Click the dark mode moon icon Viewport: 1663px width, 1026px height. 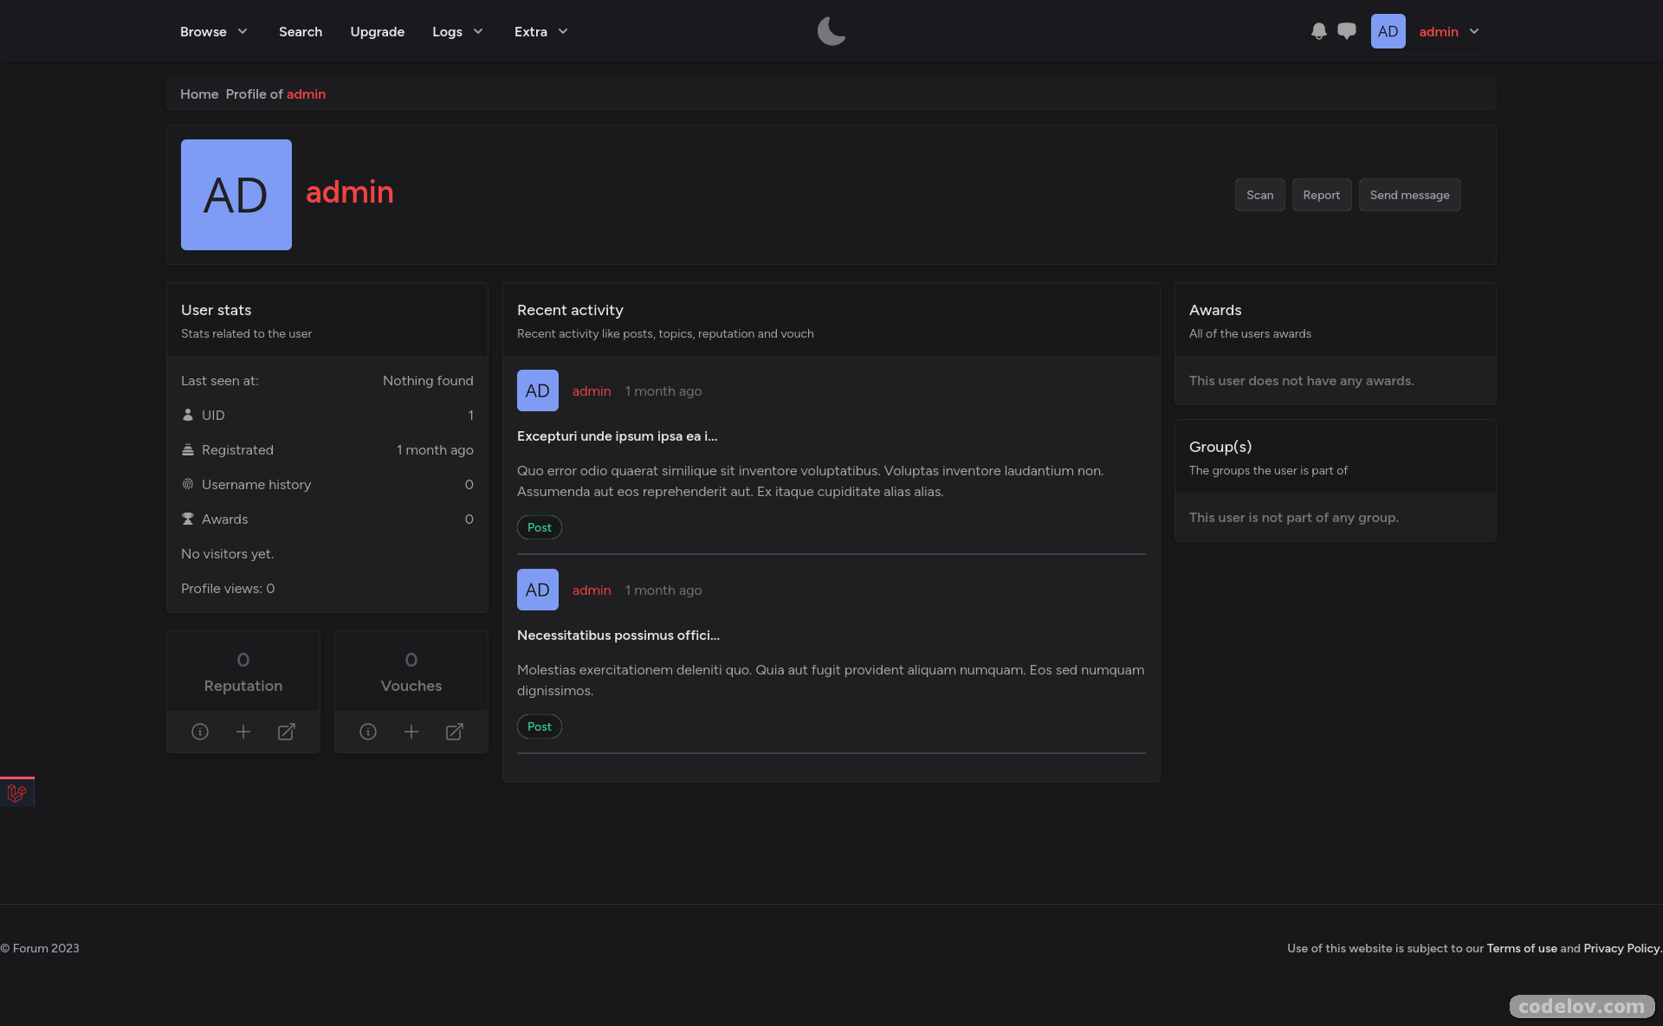[x=831, y=31]
